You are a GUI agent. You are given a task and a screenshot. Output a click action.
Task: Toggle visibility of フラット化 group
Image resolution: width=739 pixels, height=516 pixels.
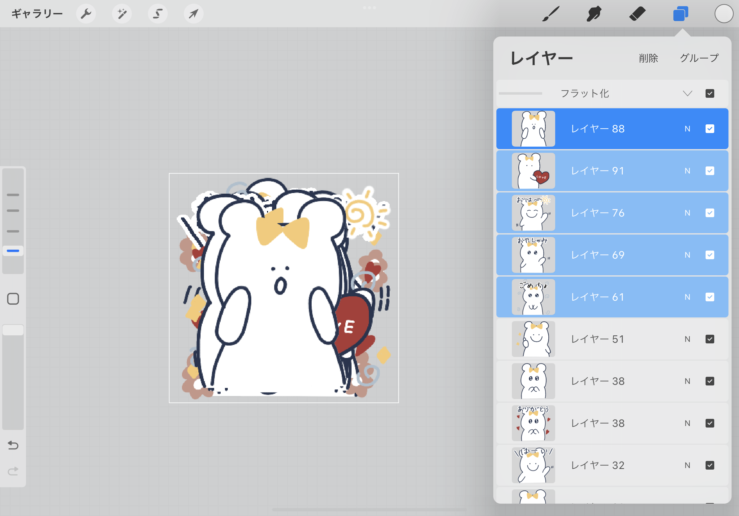point(710,94)
